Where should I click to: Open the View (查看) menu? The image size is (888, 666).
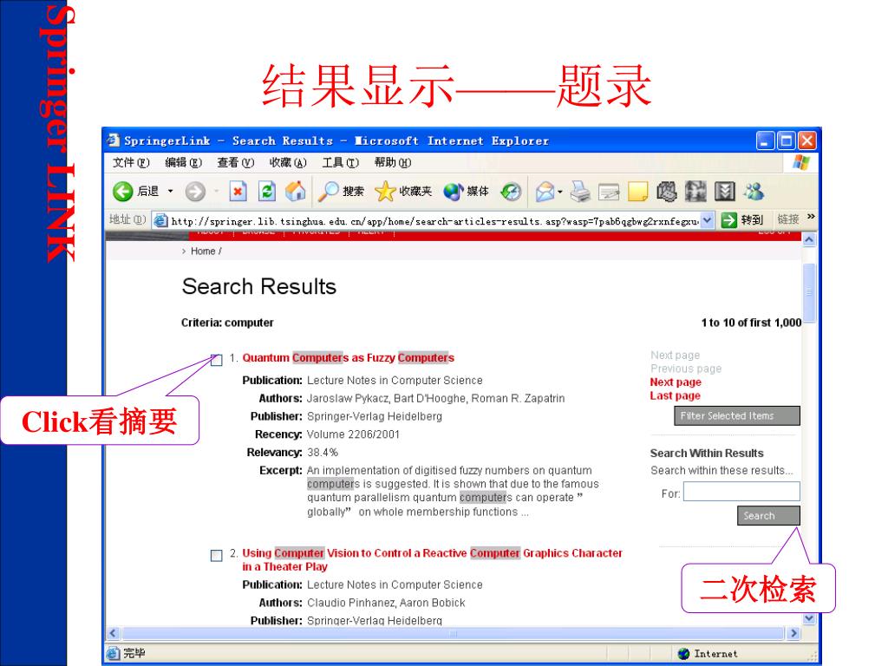[236, 162]
